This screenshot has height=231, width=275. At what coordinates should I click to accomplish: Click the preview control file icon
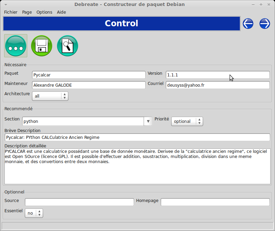pos(68,46)
